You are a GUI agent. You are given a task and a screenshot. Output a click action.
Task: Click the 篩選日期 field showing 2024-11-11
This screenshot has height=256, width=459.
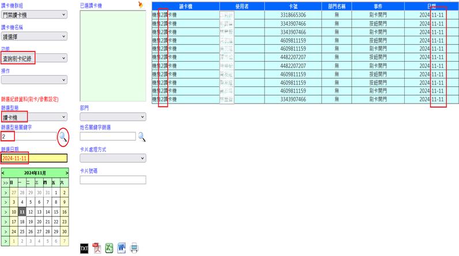pos(34,158)
